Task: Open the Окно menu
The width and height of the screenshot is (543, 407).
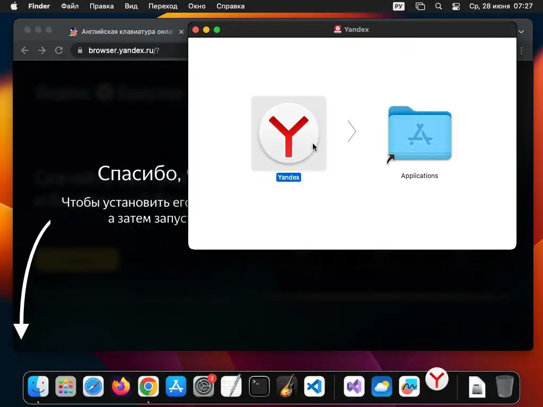Action: 197,6
